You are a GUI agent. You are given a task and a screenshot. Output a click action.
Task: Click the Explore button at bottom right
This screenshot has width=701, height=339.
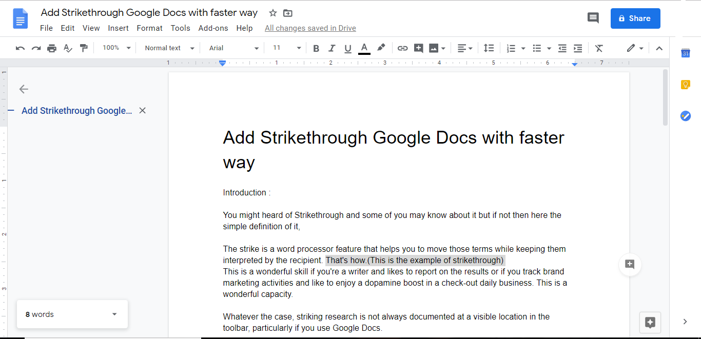point(650,322)
